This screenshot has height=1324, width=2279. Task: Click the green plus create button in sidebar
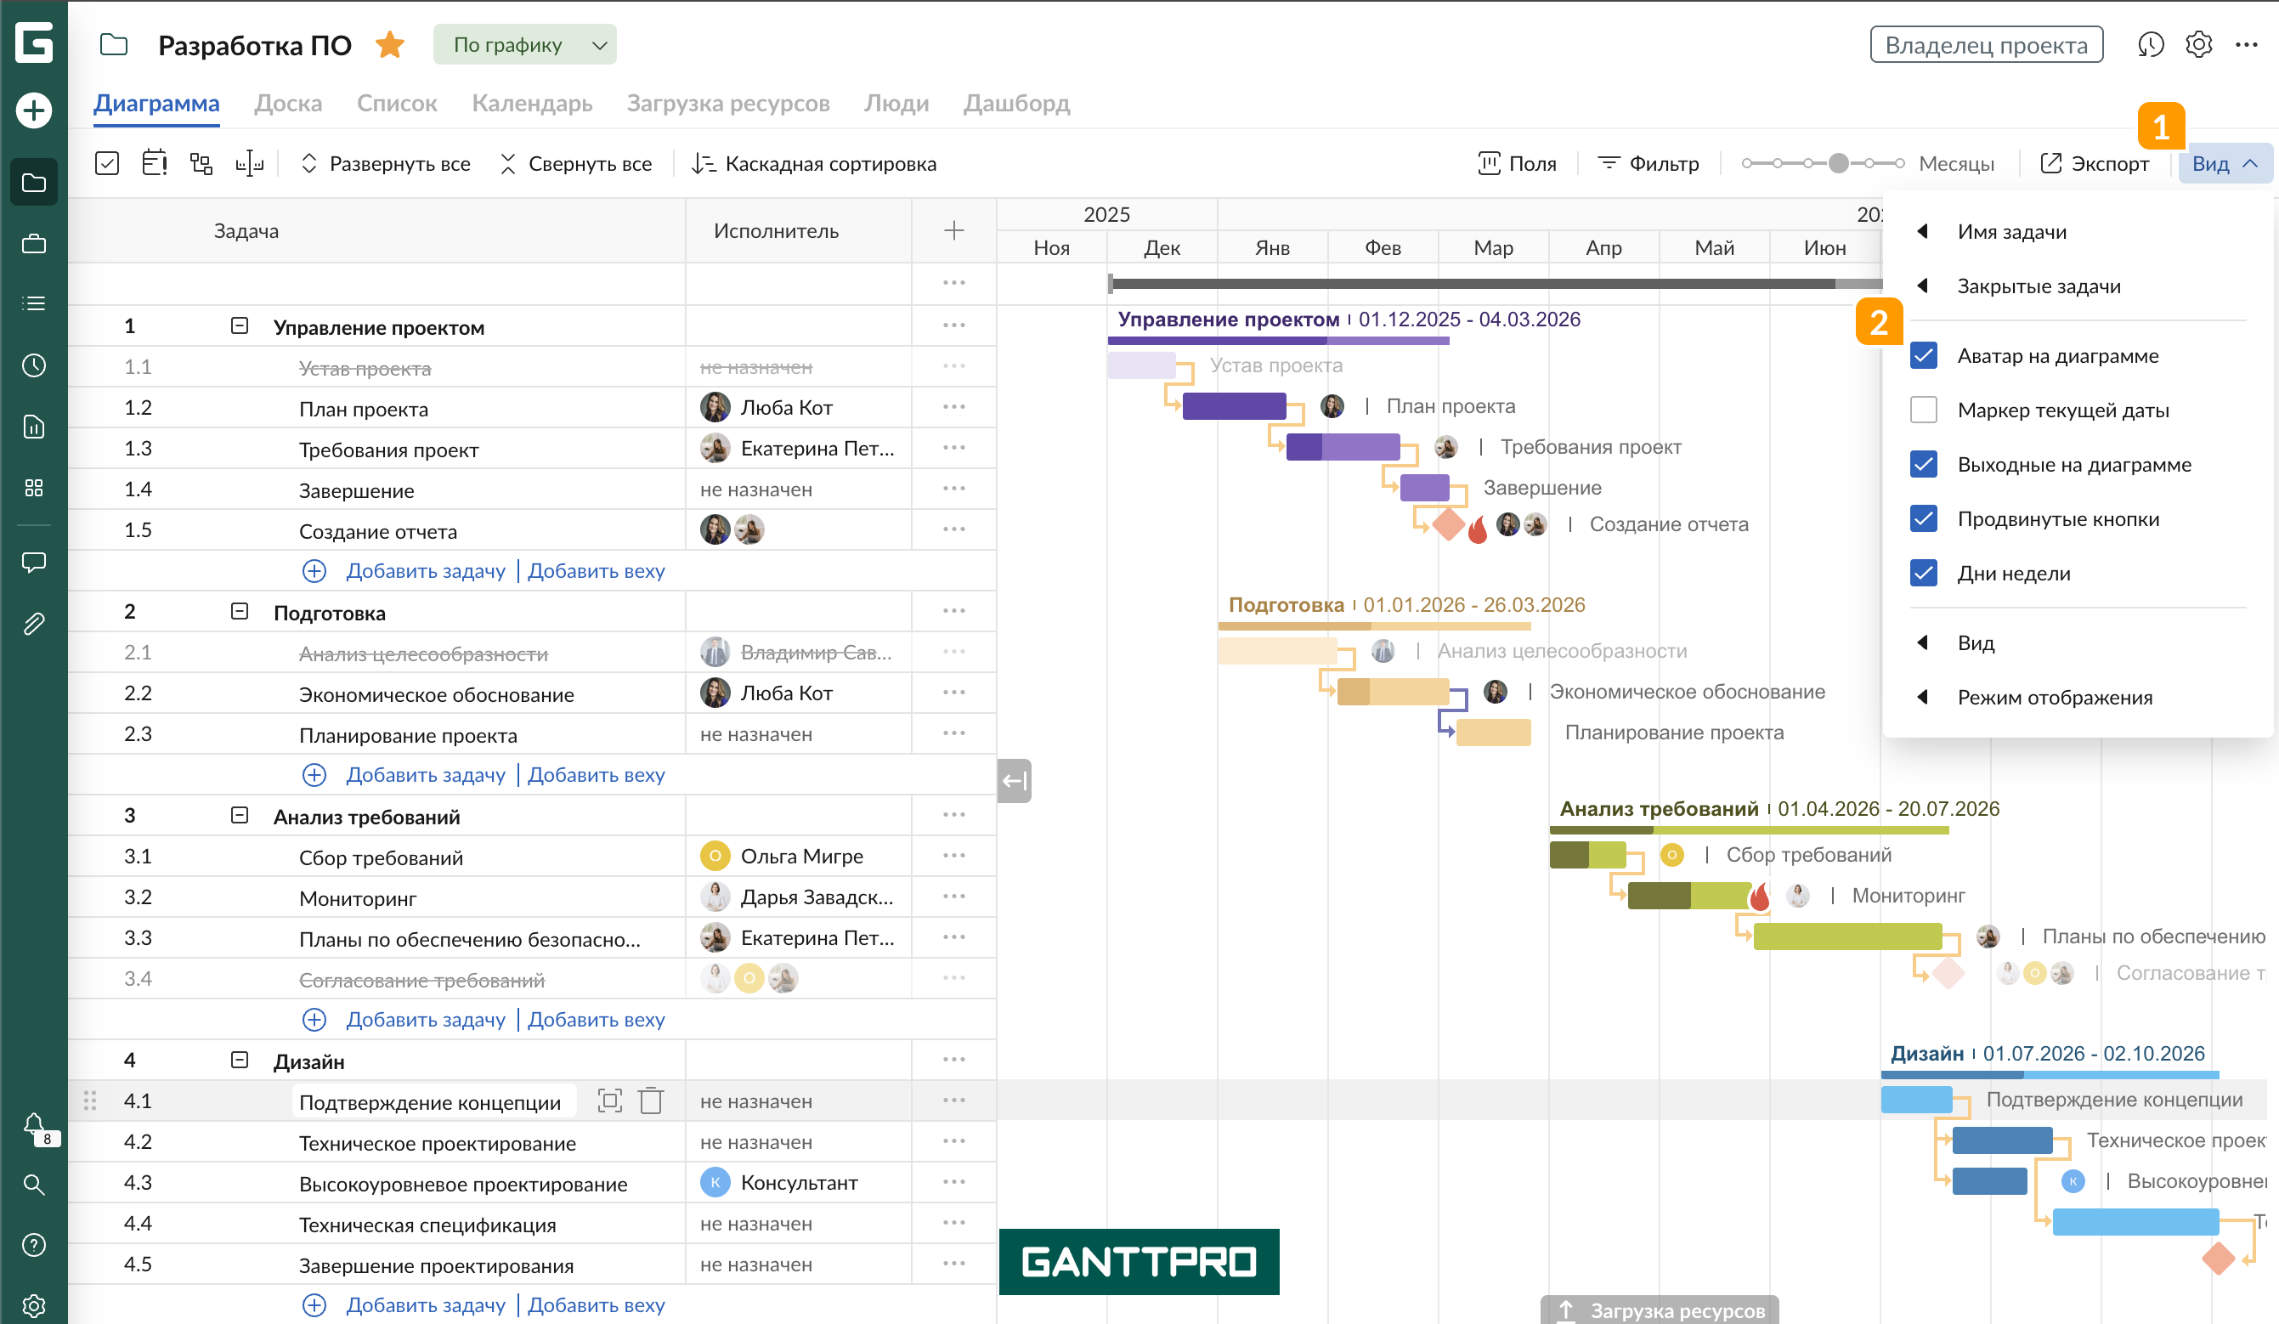pyautogui.click(x=33, y=110)
